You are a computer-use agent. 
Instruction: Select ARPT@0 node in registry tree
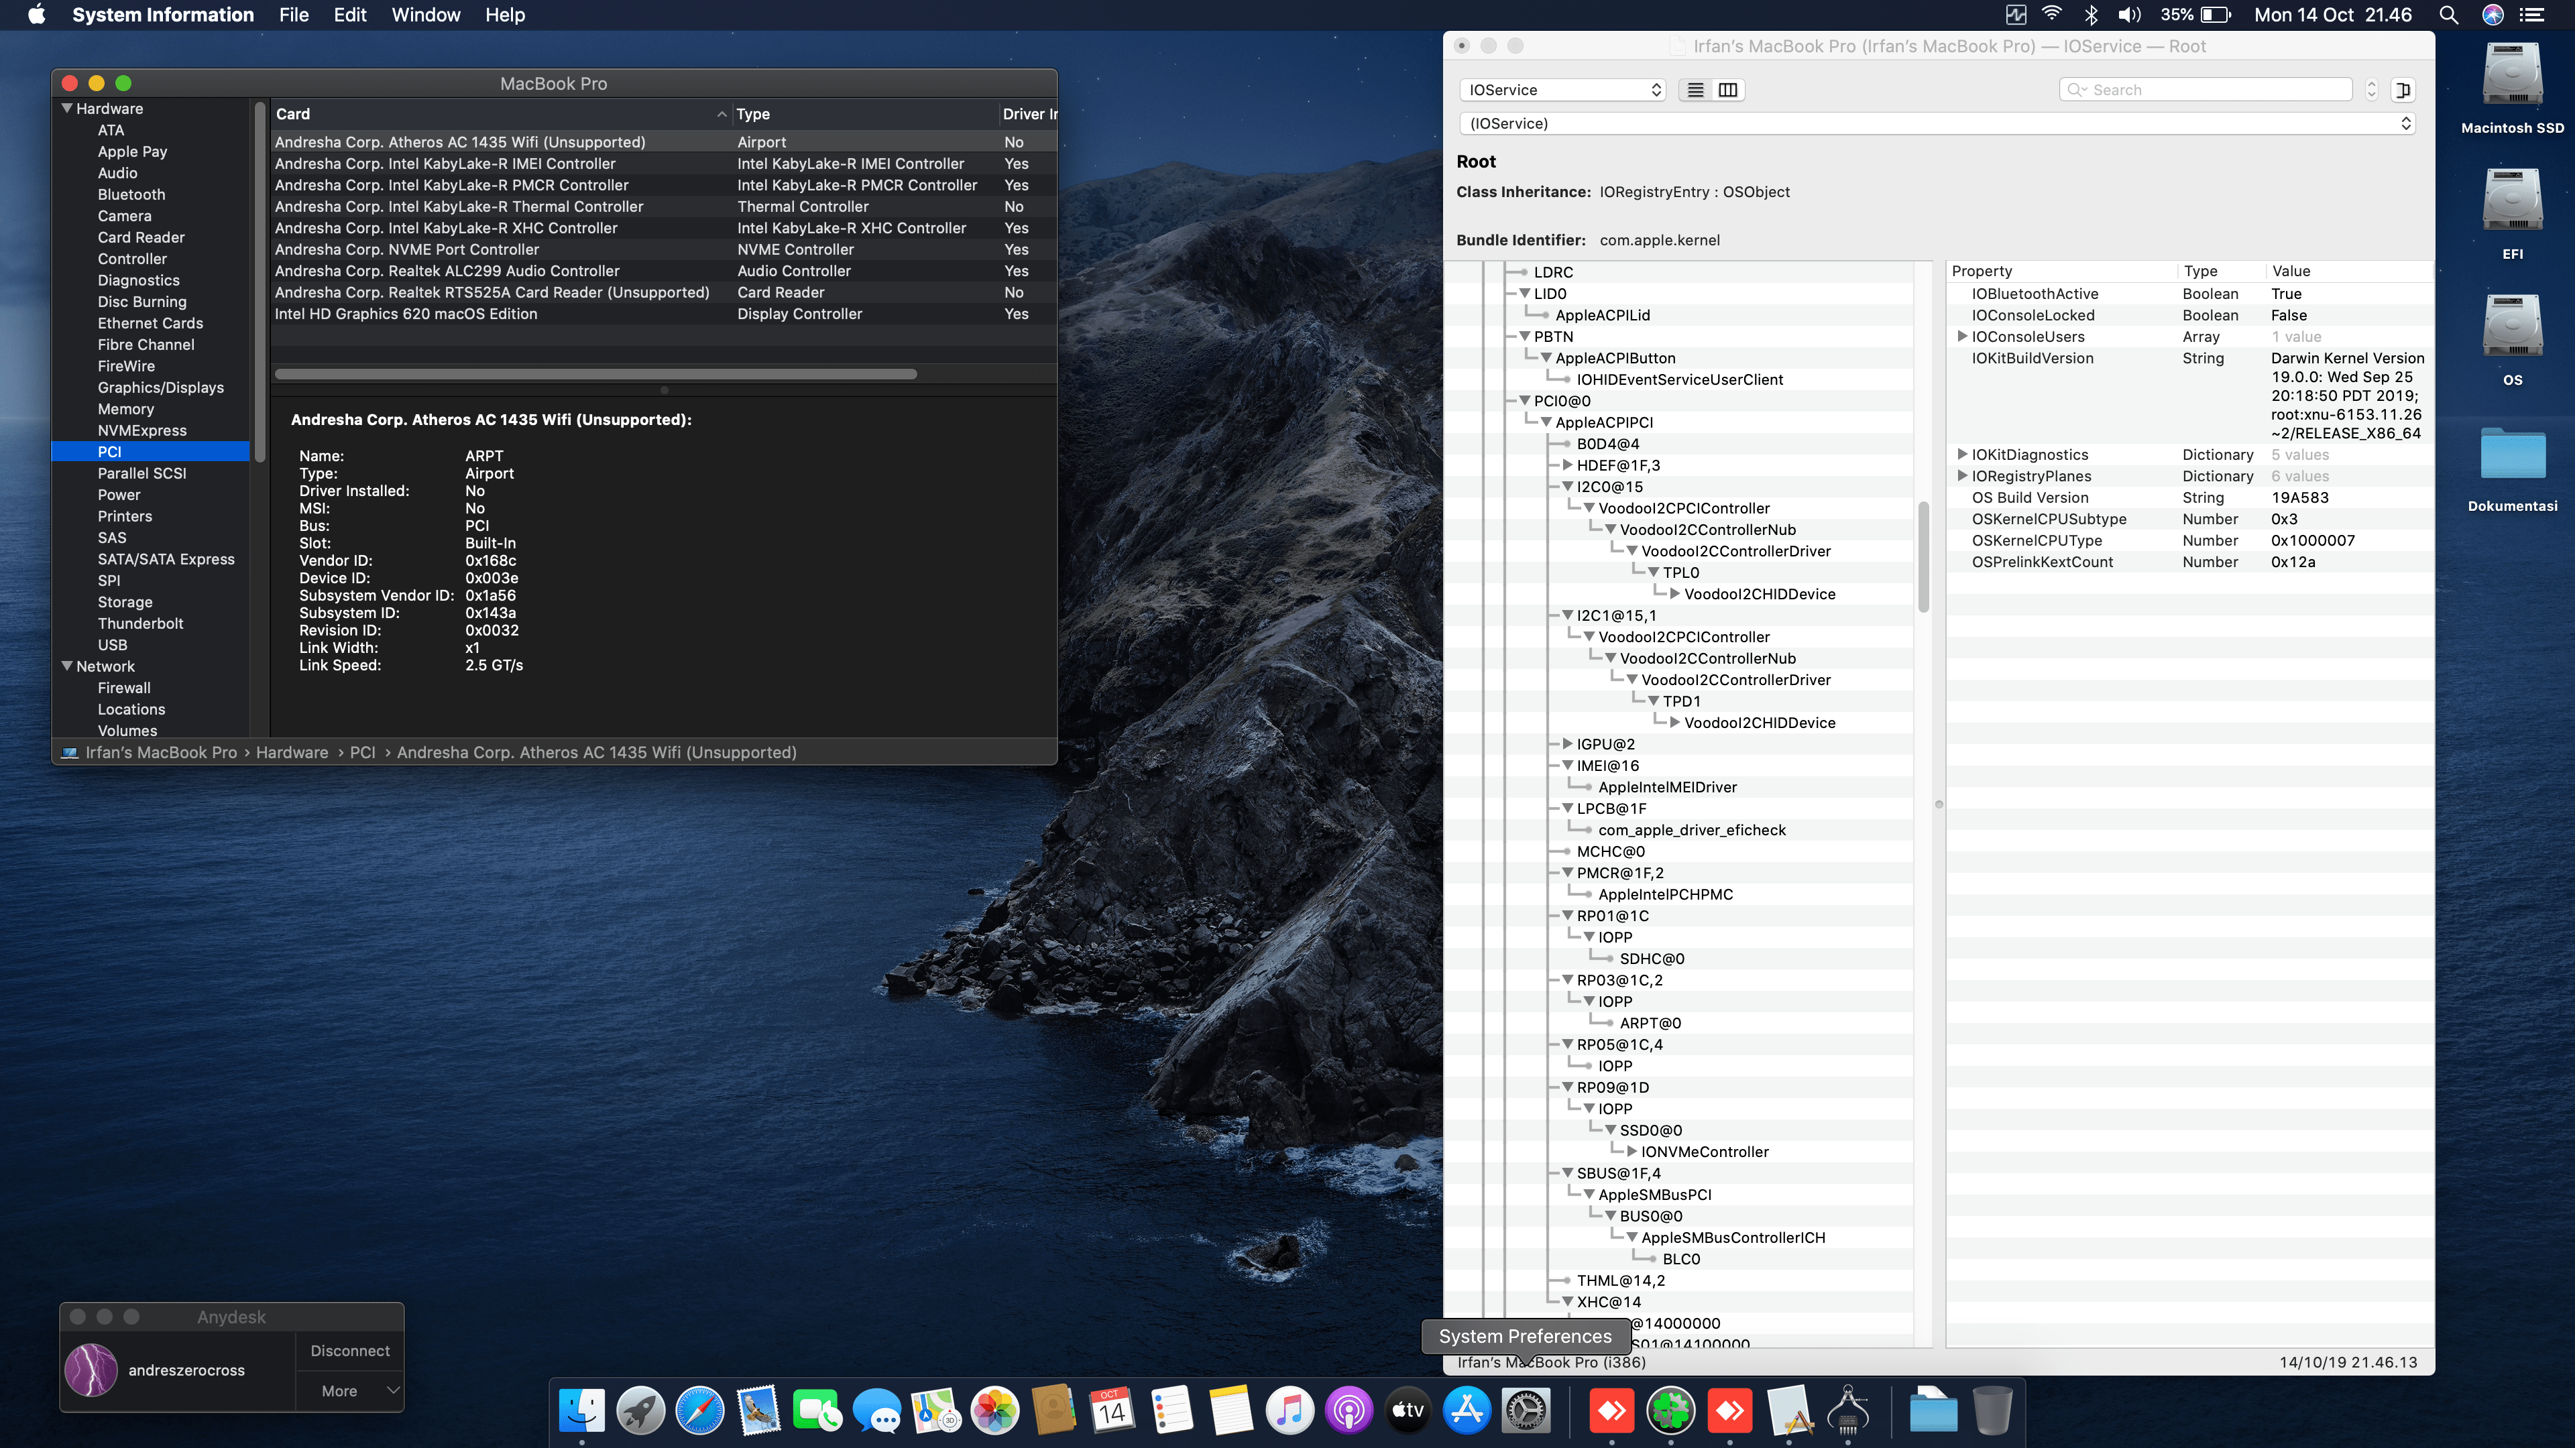tap(1650, 1022)
